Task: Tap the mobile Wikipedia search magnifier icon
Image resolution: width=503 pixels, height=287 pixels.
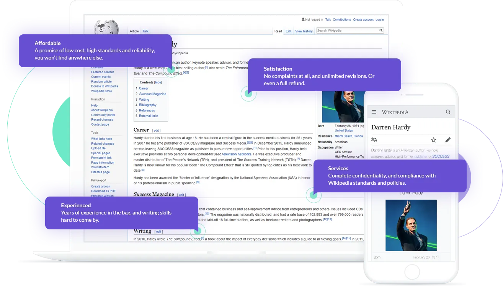Action: point(448,112)
